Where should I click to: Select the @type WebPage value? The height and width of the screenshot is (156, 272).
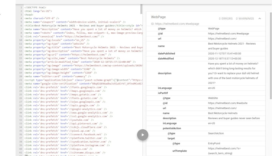(x=214, y=29)
